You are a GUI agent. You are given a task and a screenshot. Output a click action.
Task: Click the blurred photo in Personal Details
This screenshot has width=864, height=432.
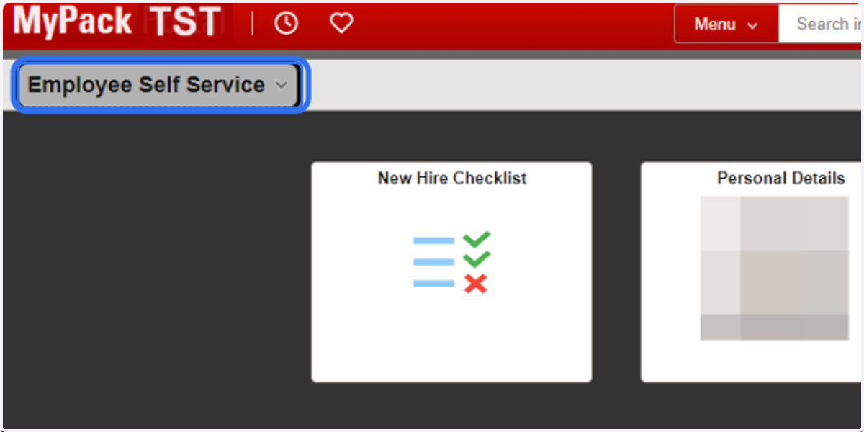coord(775,268)
